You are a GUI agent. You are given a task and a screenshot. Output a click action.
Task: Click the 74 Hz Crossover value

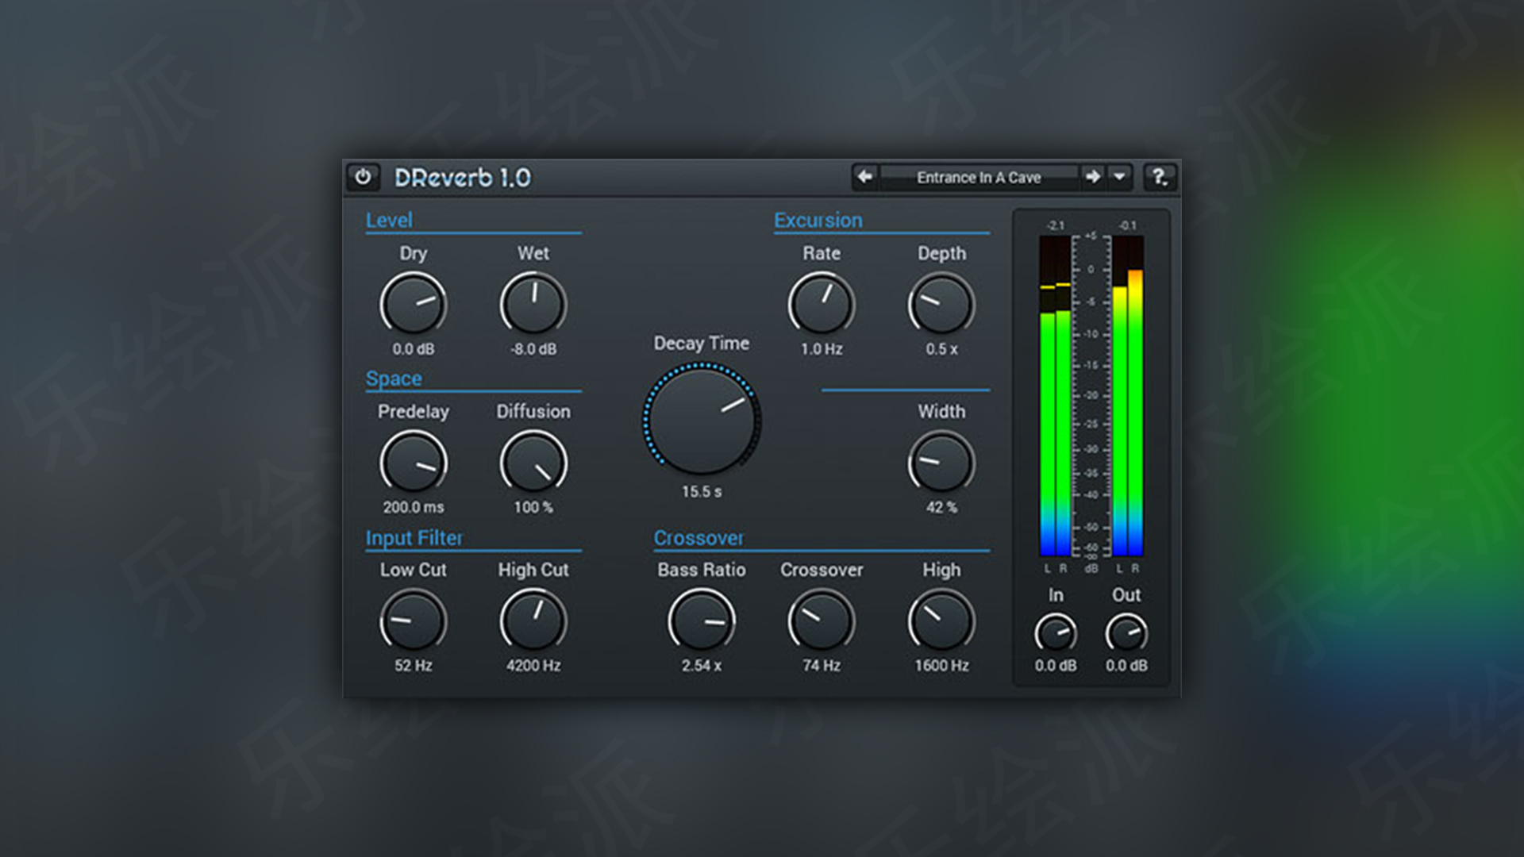tap(822, 666)
